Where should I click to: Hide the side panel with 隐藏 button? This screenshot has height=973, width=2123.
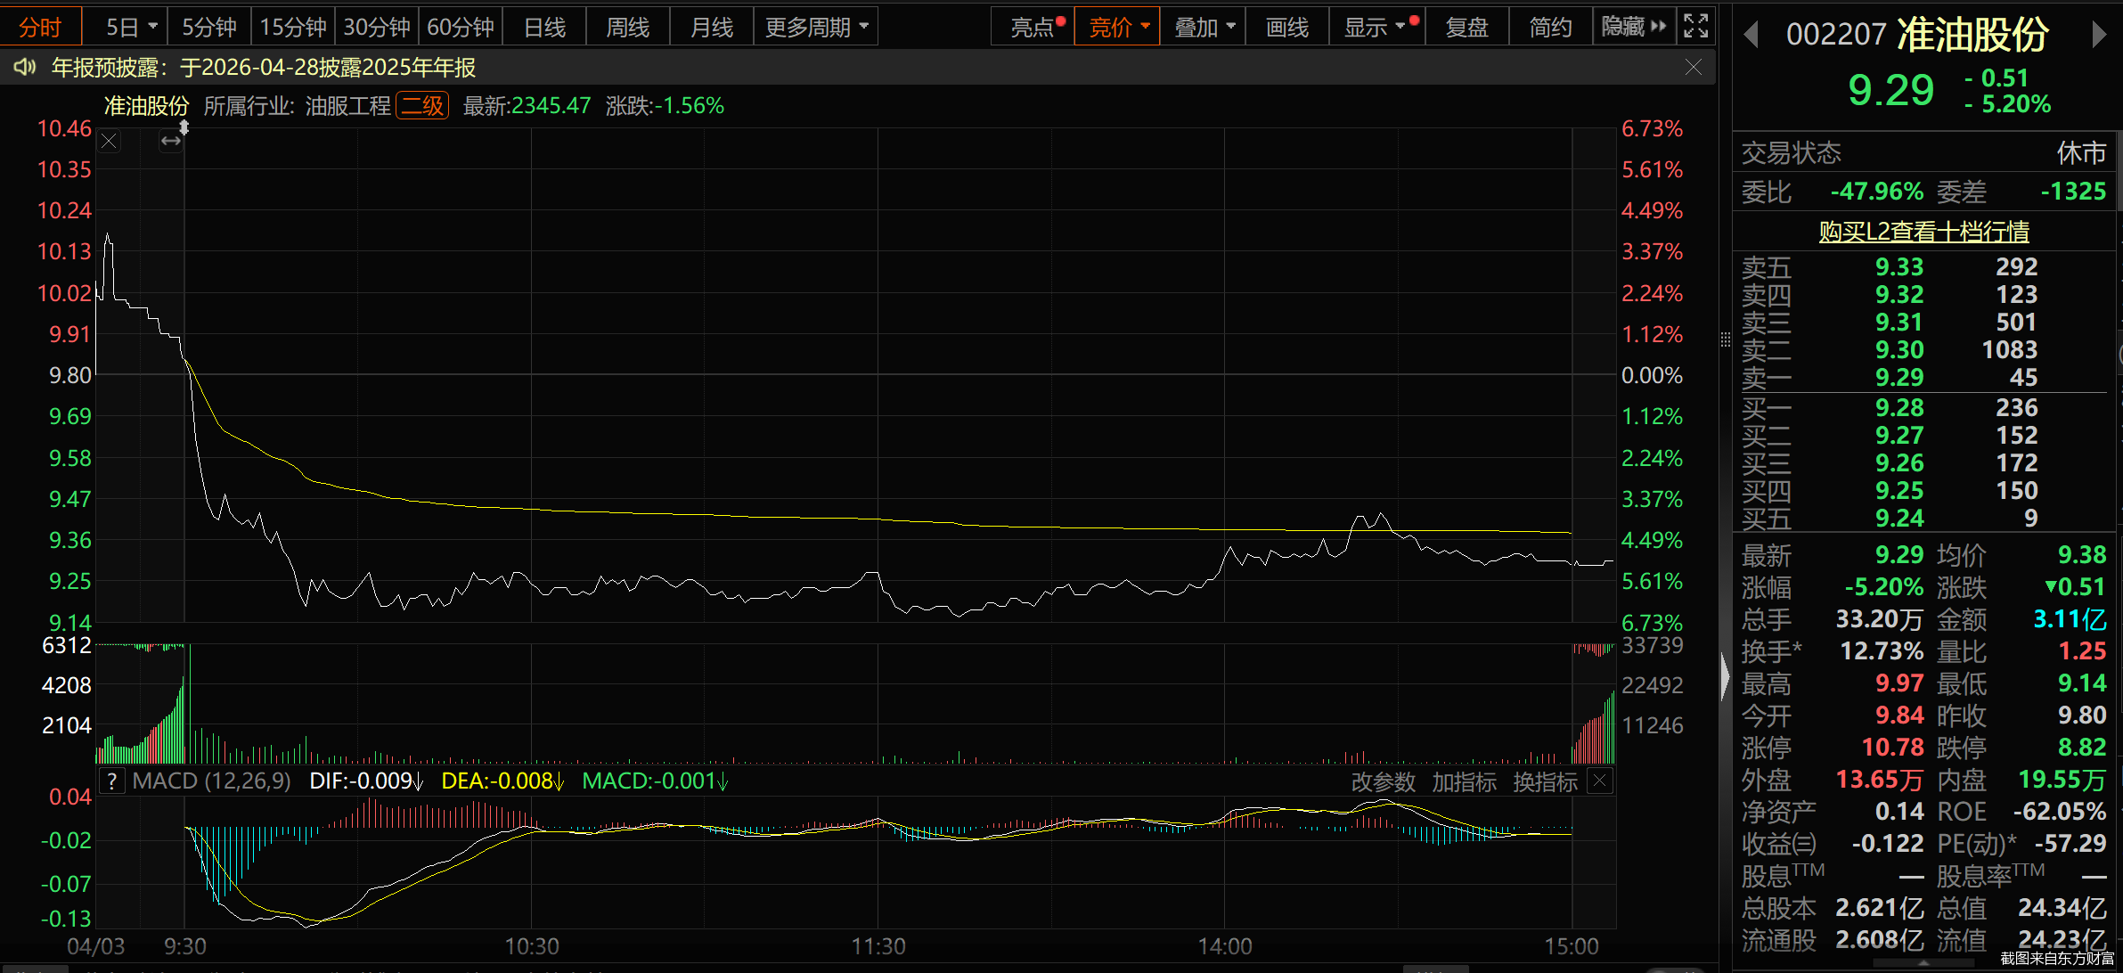coord(1633,27)
